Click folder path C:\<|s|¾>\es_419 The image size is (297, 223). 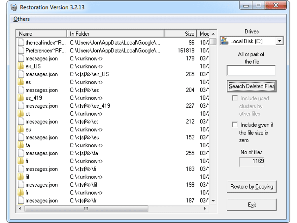pyautogui.click(x=90, y=106)
